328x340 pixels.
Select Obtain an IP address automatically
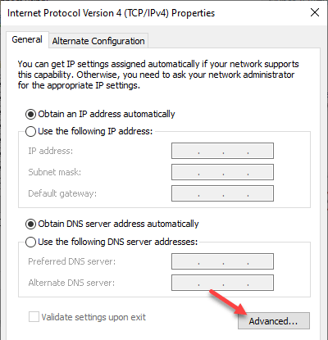pyautogui.click(x=30, y=114)
